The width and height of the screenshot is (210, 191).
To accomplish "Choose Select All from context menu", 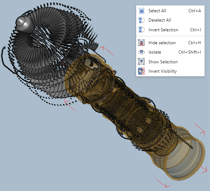I will tap(170, 11).
